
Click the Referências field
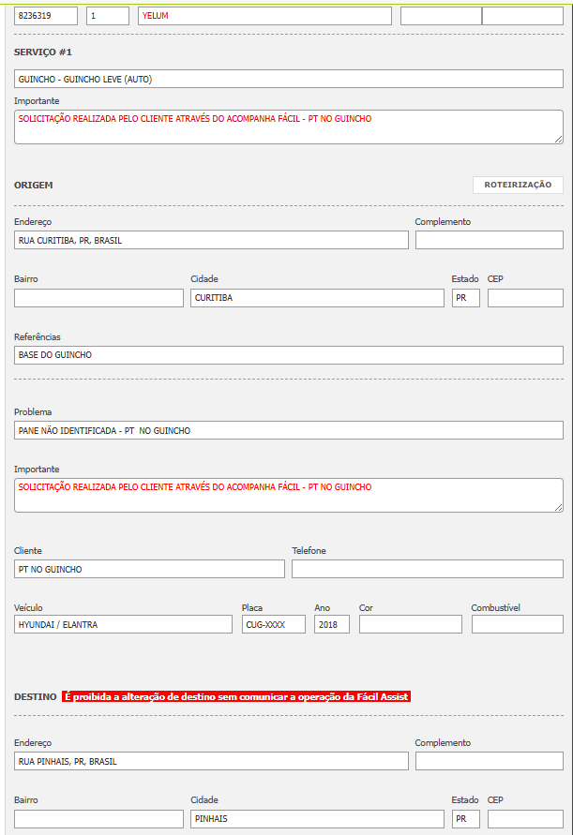point(289,355)
